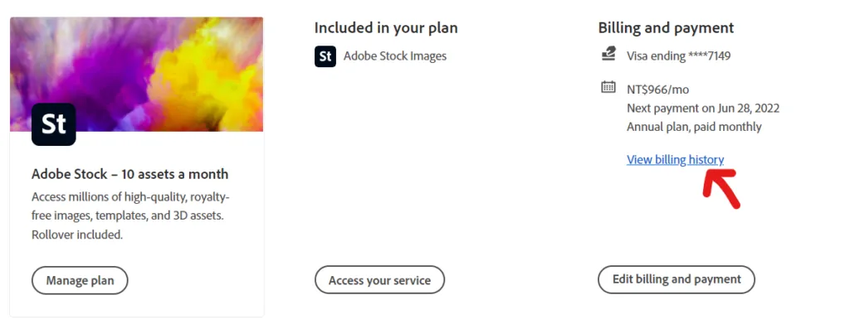Click the payment card icon

(608, 55)
